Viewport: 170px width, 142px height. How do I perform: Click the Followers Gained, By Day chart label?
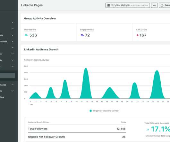tap(37, 60)
